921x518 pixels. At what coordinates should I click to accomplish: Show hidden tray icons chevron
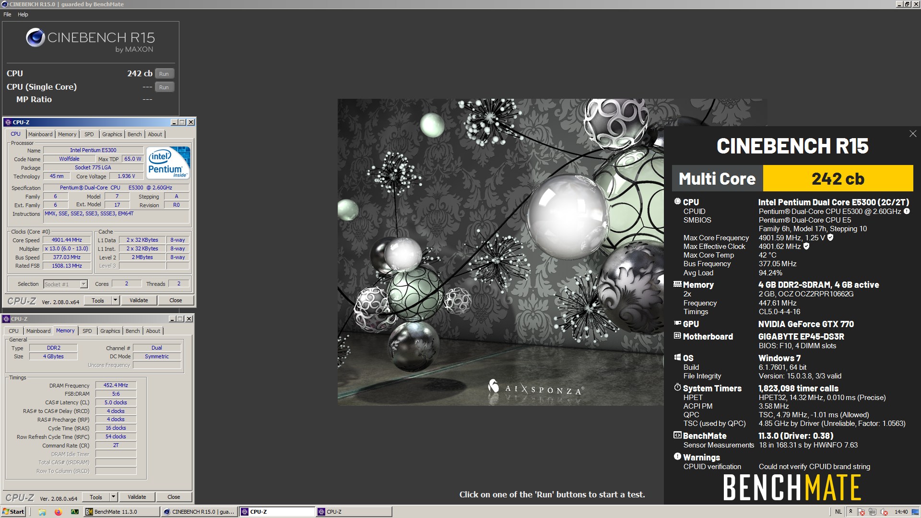tap(850, 511)
